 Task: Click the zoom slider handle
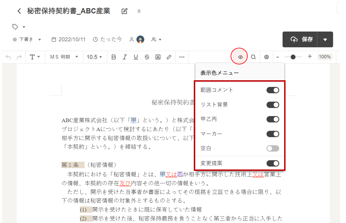point(293,57)
